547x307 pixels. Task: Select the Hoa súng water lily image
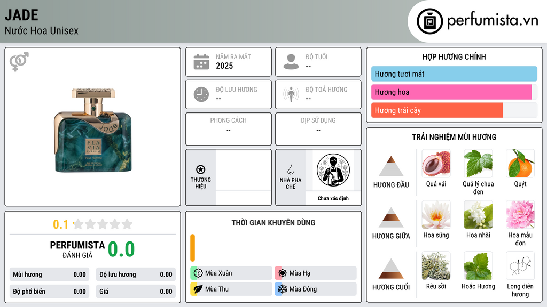tap(436, 214)
